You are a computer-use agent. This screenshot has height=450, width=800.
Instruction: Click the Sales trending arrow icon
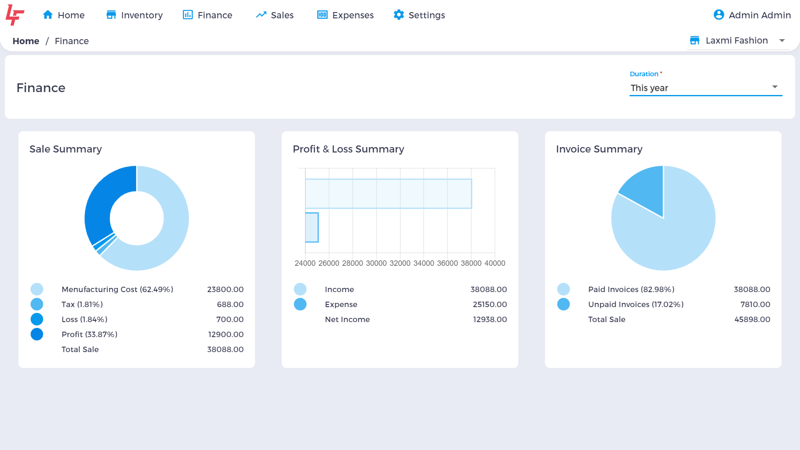261,15
